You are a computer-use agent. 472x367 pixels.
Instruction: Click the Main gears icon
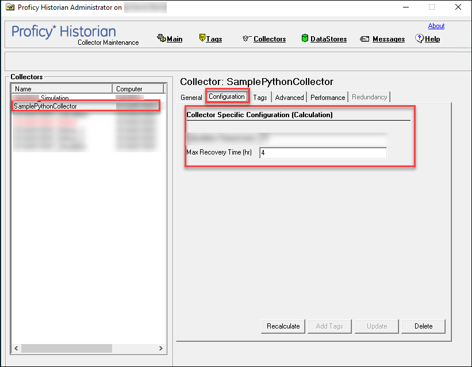(x=162, y=38)
